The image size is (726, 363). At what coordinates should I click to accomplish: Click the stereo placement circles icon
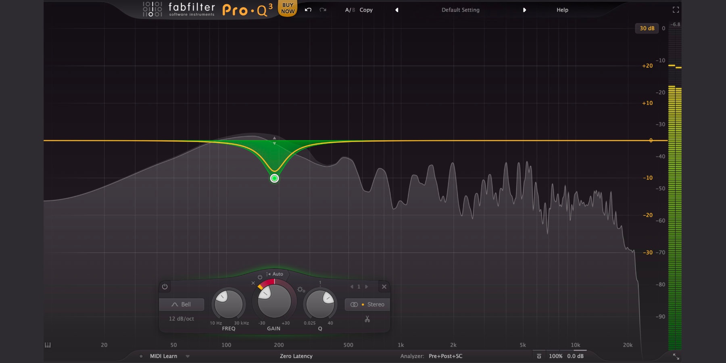pos(355,305)
